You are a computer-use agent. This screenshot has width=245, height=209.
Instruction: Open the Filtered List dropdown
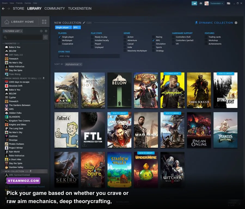13,31
